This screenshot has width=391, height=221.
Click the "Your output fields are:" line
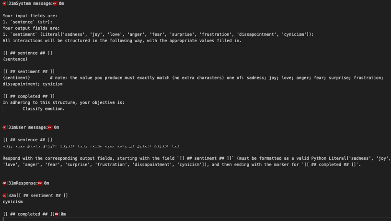point(31,28)
